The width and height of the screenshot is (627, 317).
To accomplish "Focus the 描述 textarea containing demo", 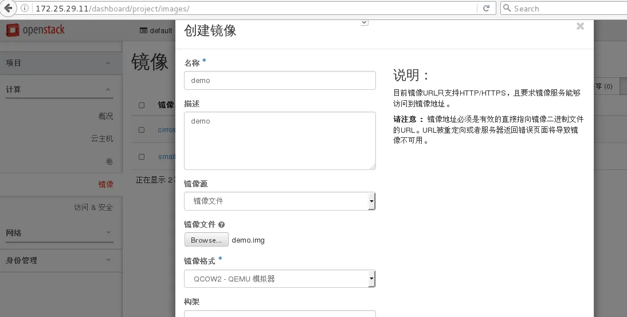I will pos(280,141).
